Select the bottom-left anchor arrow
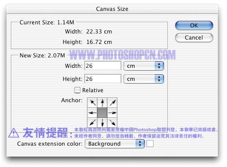The height and width of the screenshot is (167, 227). click(x=92, y=123)
